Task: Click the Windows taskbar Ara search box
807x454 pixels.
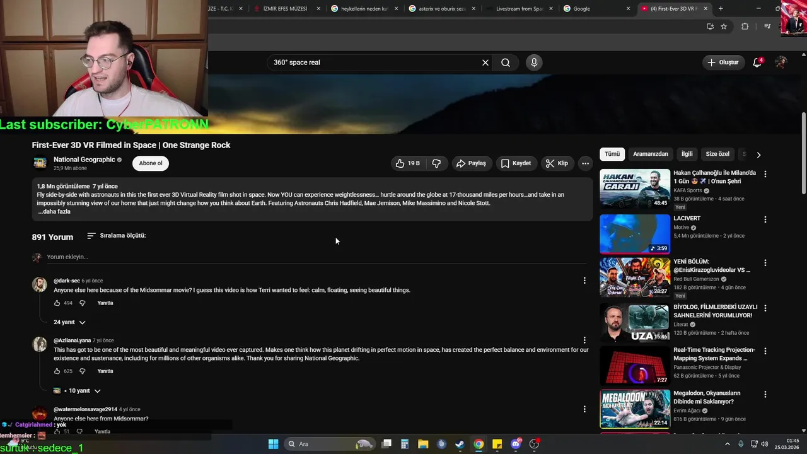Action: pos(330,444)
